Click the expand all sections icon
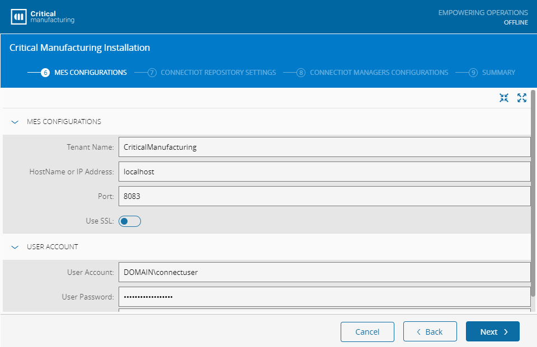The height and width of the screenshot is (347, 537). tap(522, 98)
